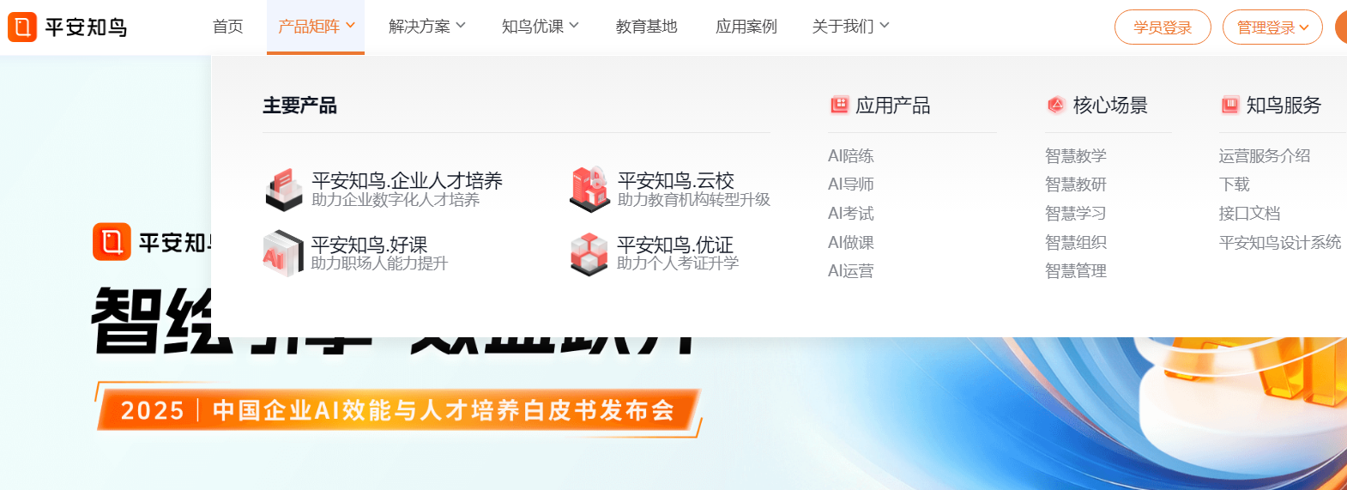Open the AI陪练 link

[851, 155]
